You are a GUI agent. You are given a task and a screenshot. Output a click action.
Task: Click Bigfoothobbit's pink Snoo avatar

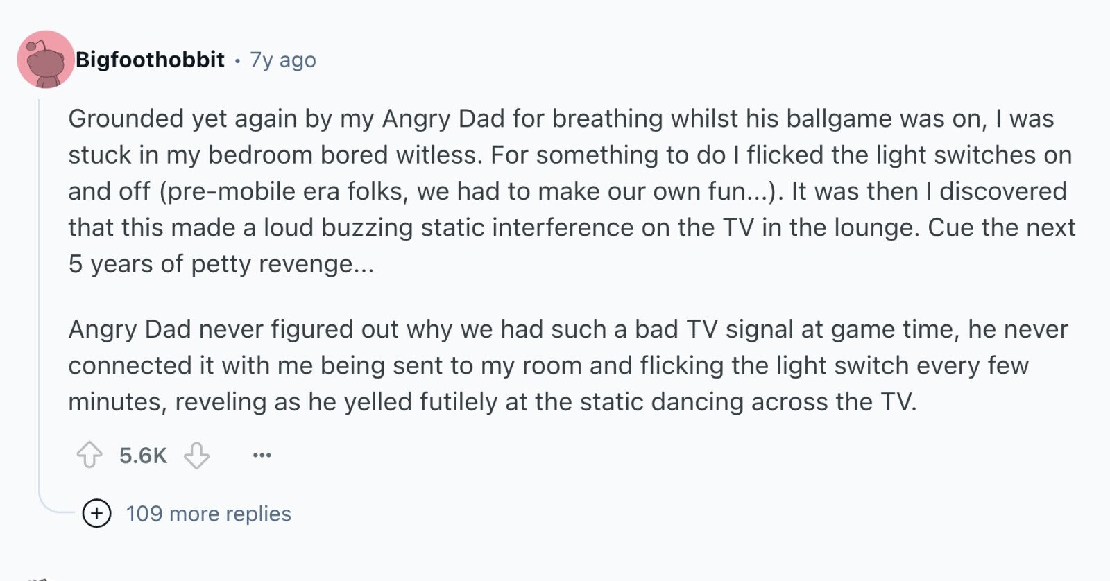click(46, 60)
